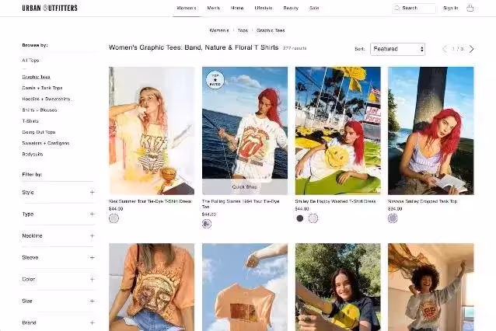The height and width of the screenshot is (331, 496).
Task: Open the Smiley Be Happy dress photo
Action: [x=337, y=131]
